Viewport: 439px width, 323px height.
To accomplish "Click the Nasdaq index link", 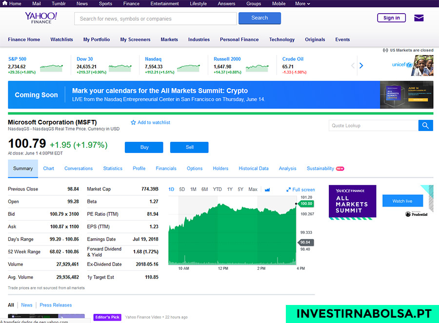I will tap(153, 59).
